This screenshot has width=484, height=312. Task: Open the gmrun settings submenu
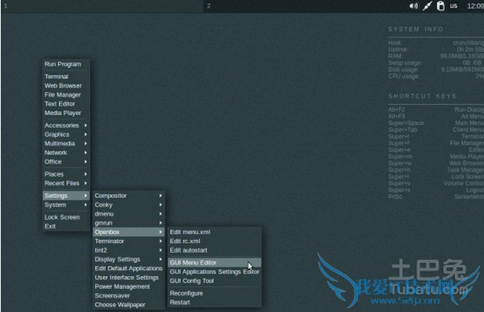coord(129,223)
